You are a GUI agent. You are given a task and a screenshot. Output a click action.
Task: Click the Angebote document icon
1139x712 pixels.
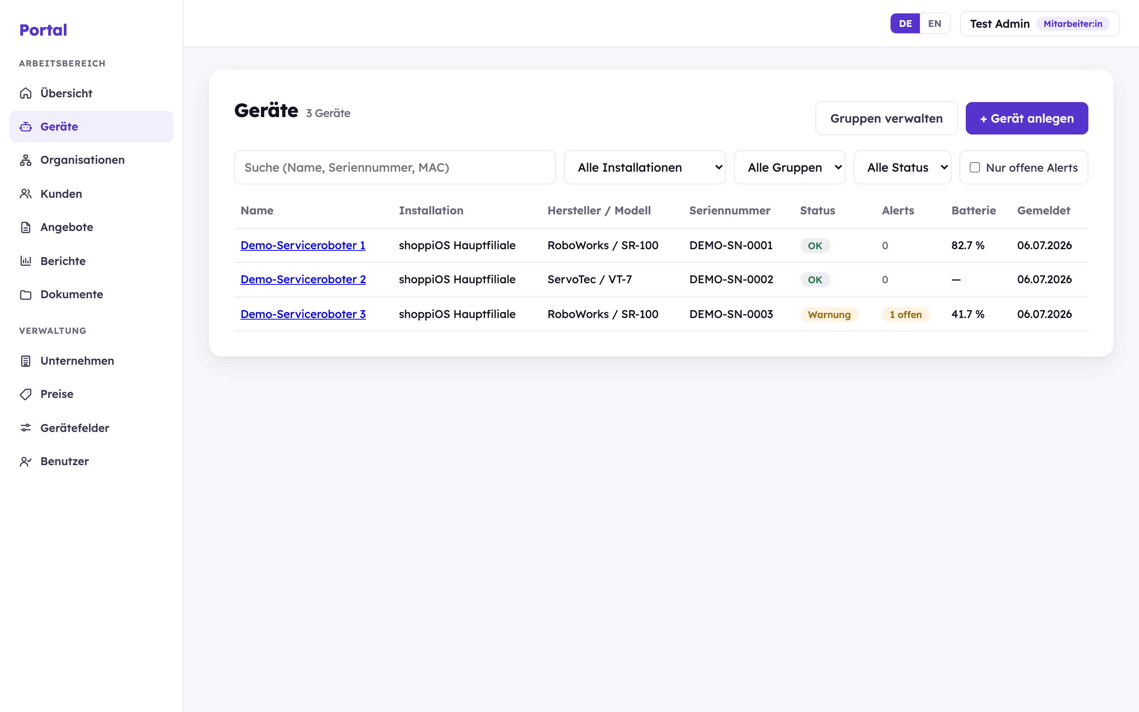click(x=26, y=227)
